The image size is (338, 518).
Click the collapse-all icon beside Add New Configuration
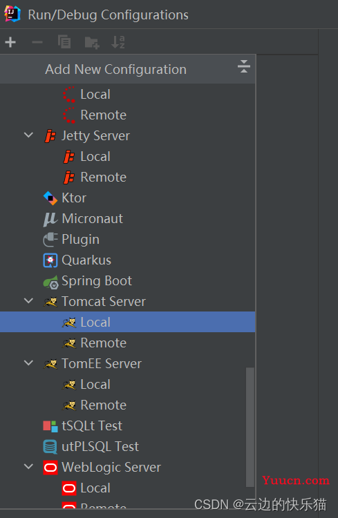(244, 66)
